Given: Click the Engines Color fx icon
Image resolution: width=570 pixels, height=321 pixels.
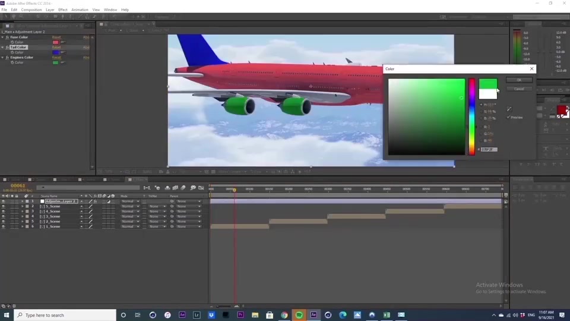Looking at the screenshot, I should pos(7,58).
